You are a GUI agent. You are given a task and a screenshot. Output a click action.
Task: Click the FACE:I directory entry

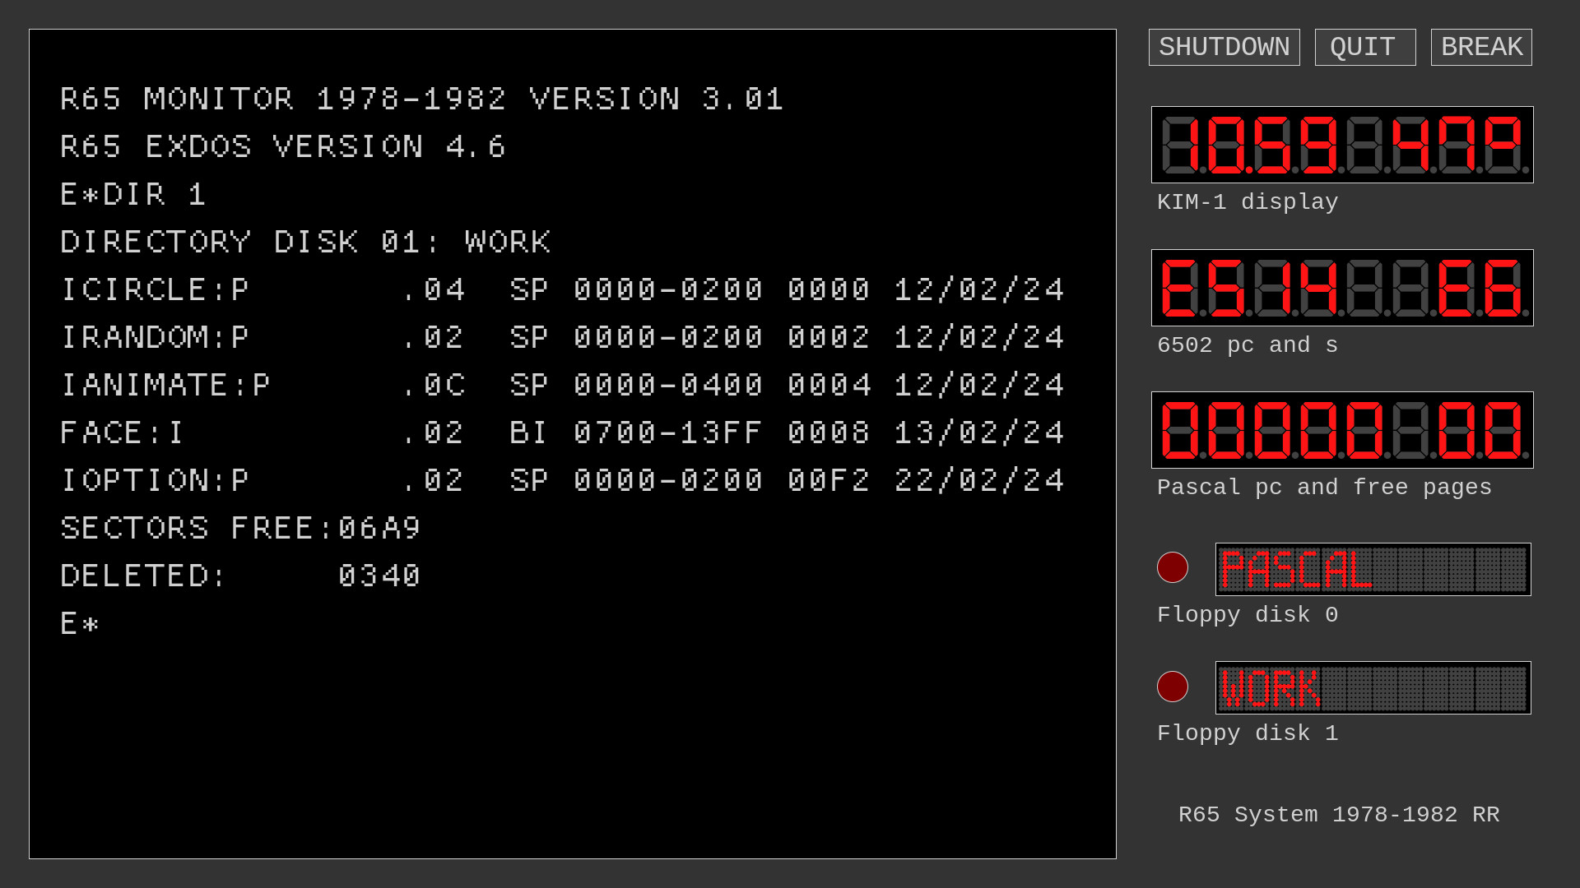point(563,432)
